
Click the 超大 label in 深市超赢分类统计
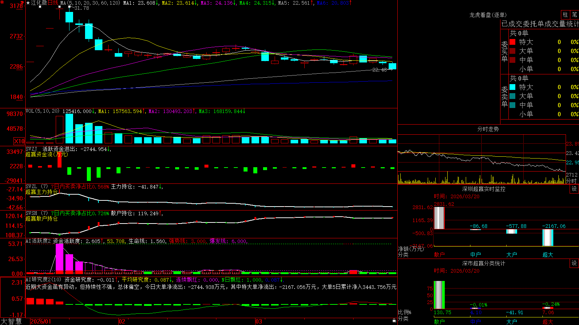point(548,321)
